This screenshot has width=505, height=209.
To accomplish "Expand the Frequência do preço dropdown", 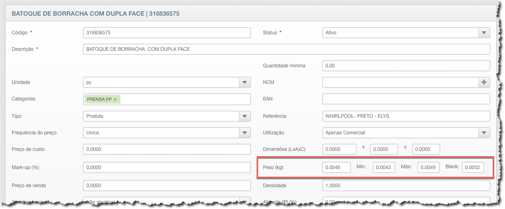I will pos(245,133).
